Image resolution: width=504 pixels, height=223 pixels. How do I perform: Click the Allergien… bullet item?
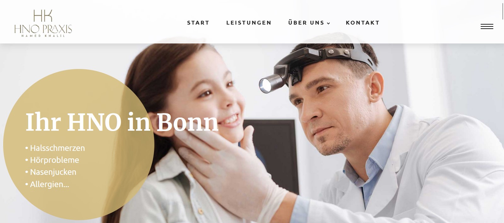coord(47,184)
